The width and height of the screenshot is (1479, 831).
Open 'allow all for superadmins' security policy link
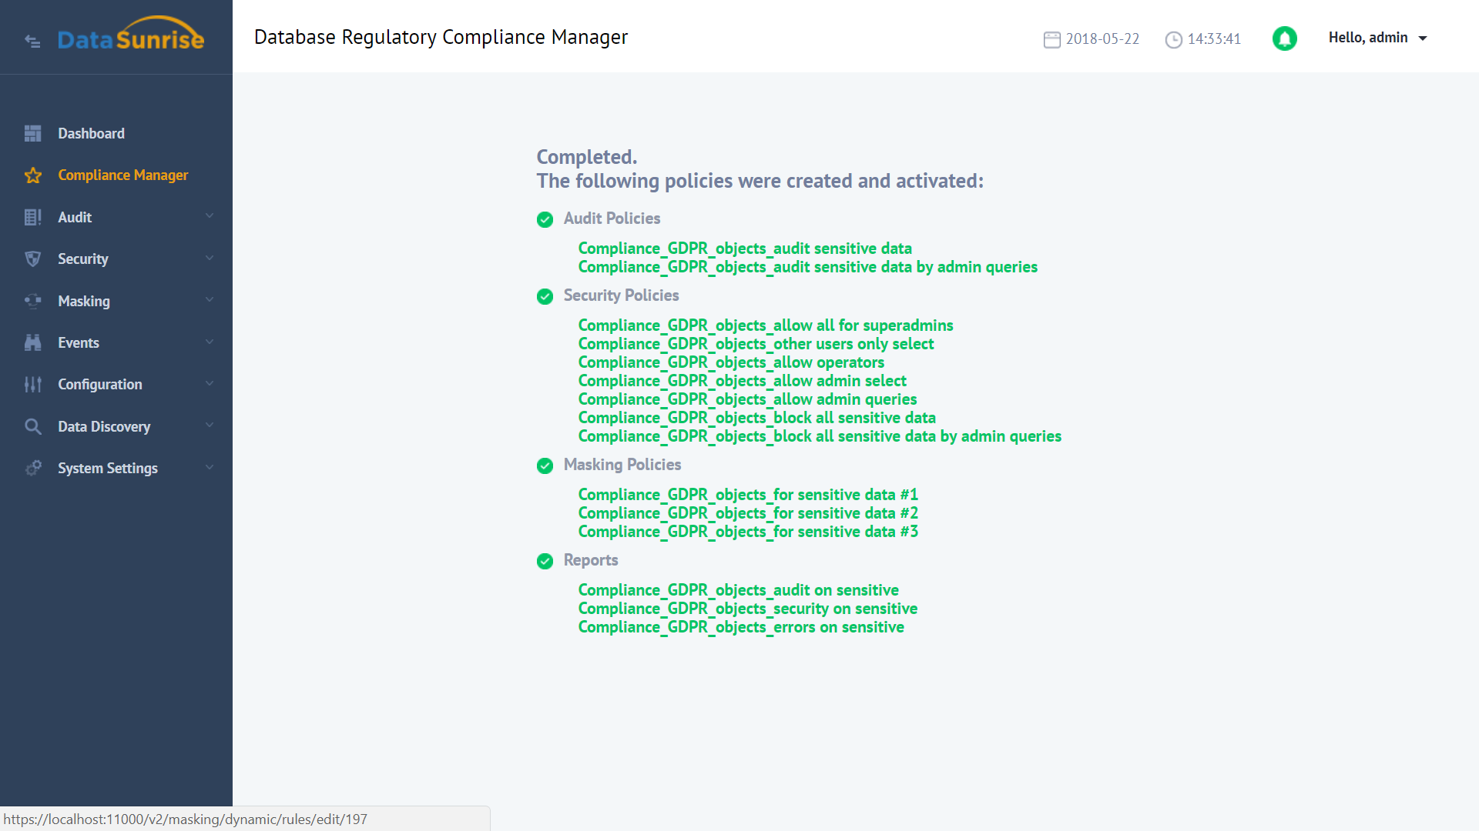tap(766, 325)
